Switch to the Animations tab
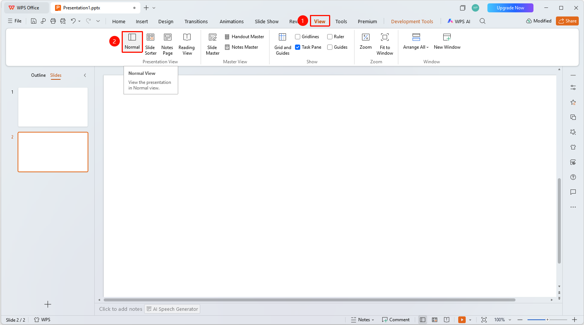 coord(232,21)
